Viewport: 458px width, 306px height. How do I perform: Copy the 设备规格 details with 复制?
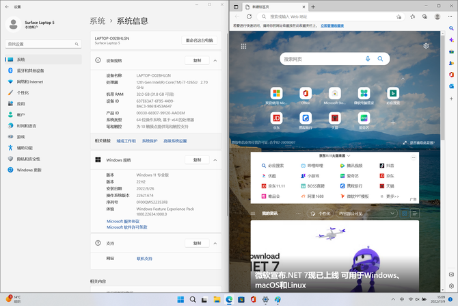197,60
